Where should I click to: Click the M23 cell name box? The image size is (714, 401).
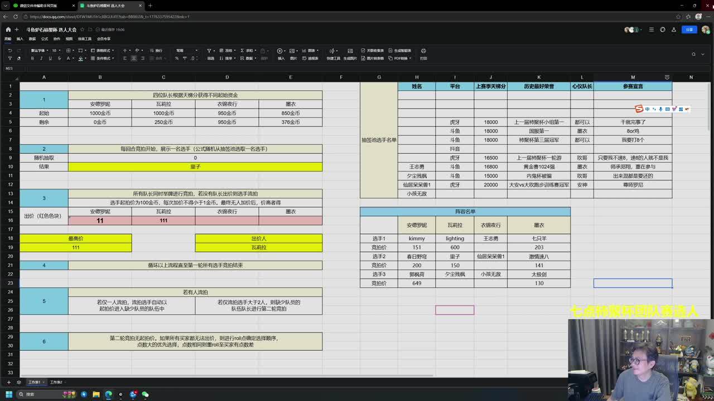[x=9, y=69]
